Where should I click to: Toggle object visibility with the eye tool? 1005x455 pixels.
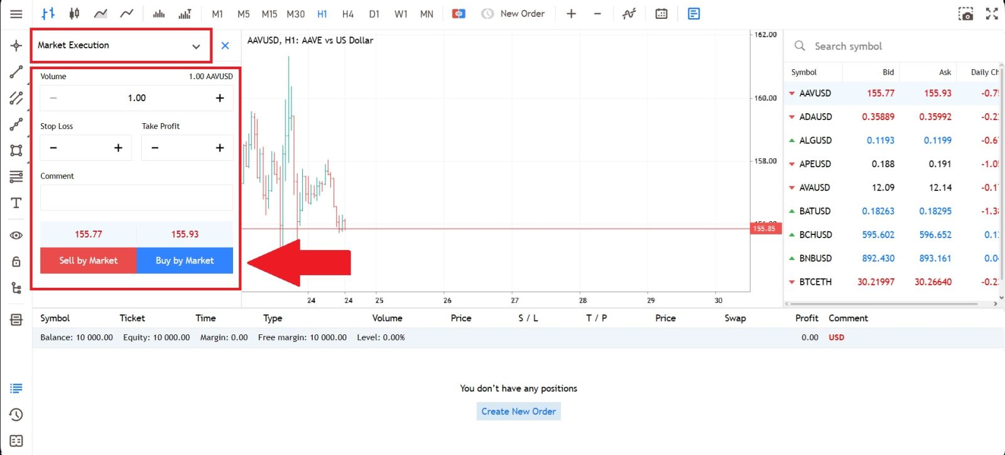(16, 235)
